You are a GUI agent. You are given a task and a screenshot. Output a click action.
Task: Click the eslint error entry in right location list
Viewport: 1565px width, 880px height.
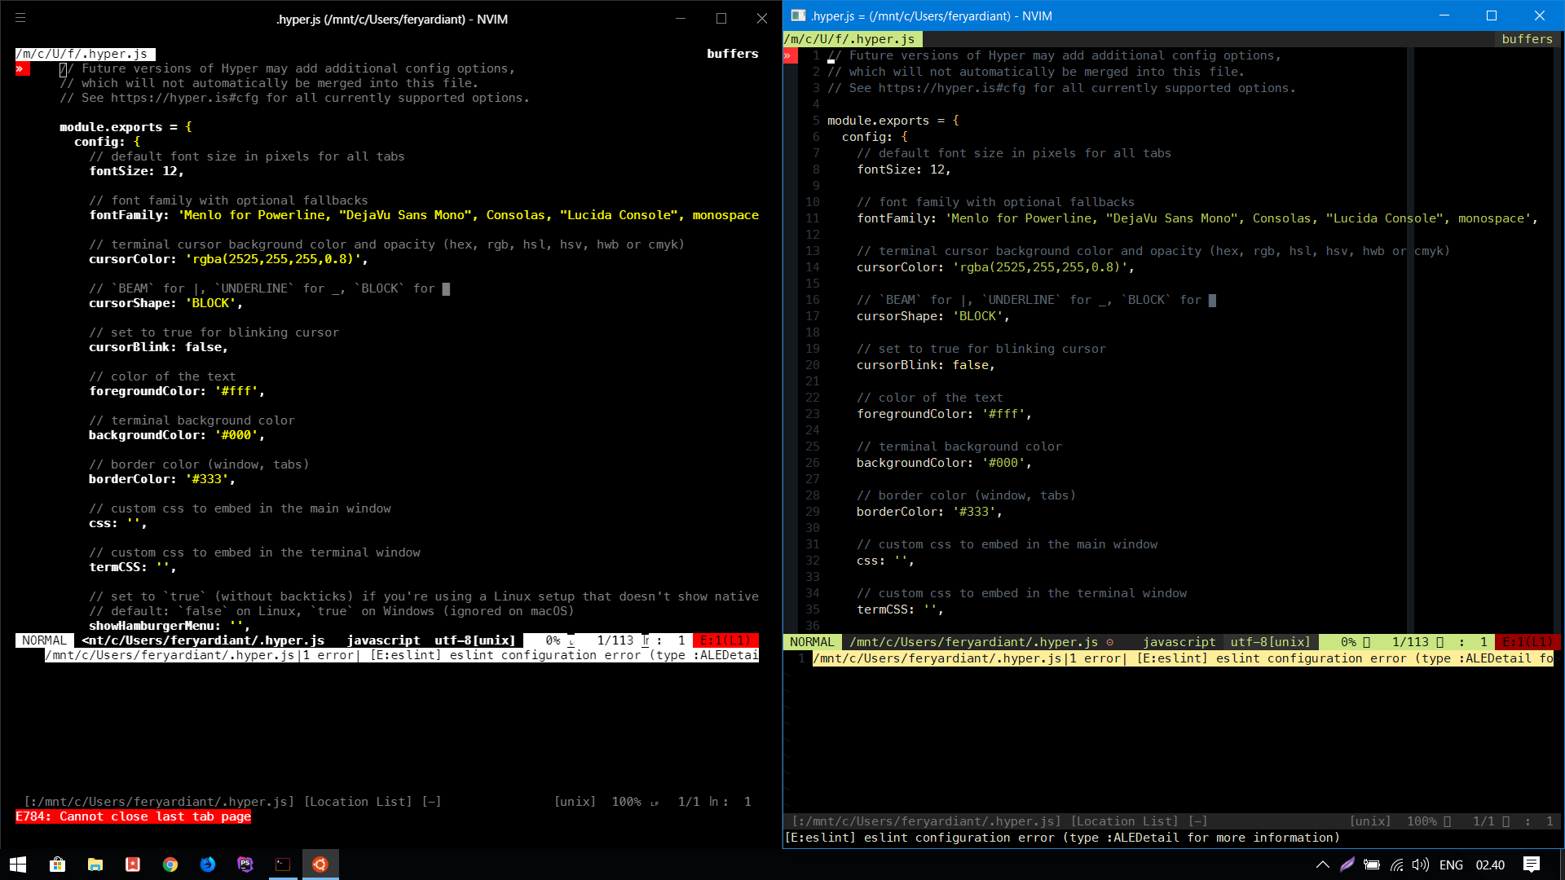(x=1182, y=658)
